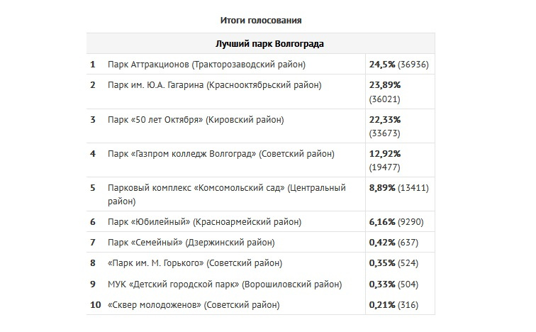
Task: Select the 12,92% result value
Action: click(x=384, y=154)
